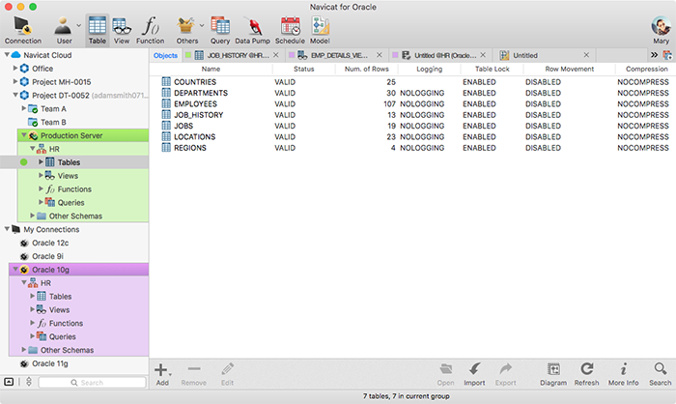Screen dimensions: 676x404
Task: Open the More Info icon
Action: coord(623,374)
